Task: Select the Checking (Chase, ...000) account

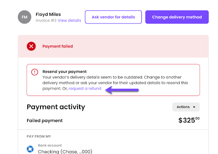Action: point(65,151)
